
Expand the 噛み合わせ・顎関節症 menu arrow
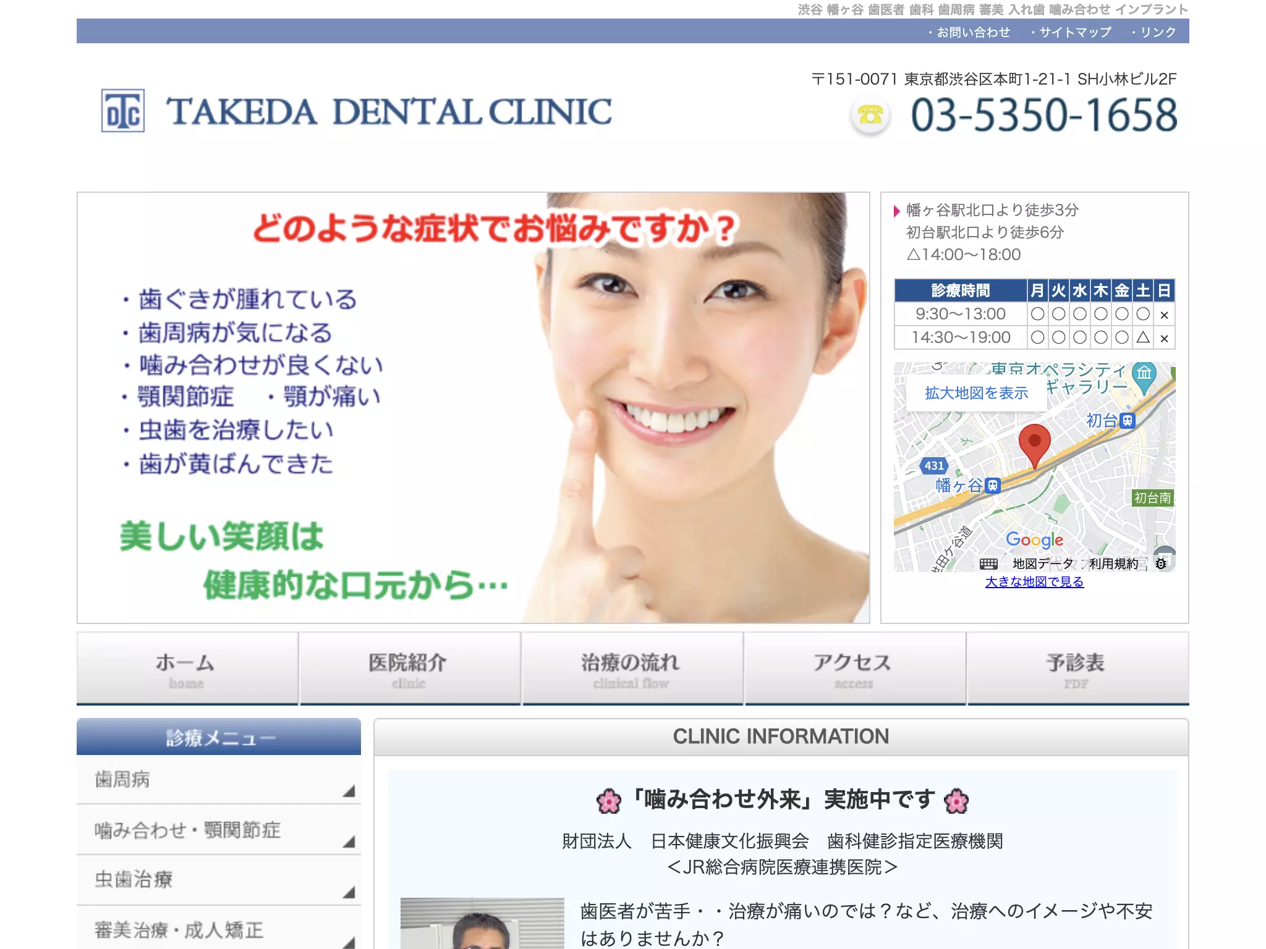(349, 841)
